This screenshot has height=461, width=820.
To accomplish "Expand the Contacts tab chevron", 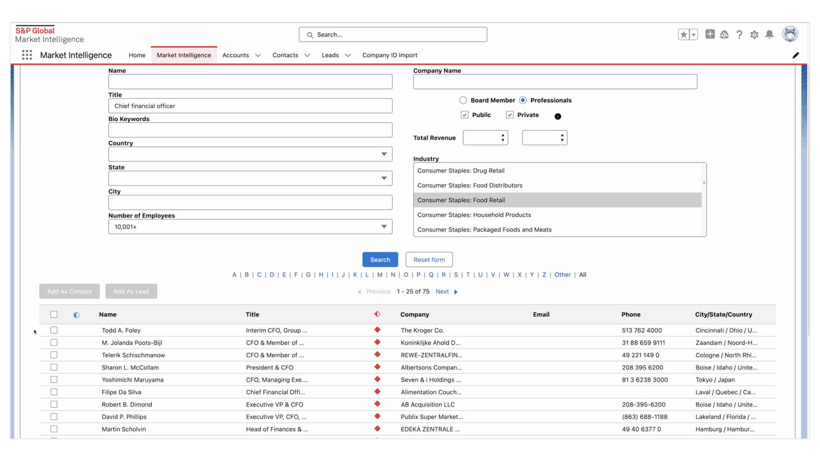I will (x=307, y=56).
